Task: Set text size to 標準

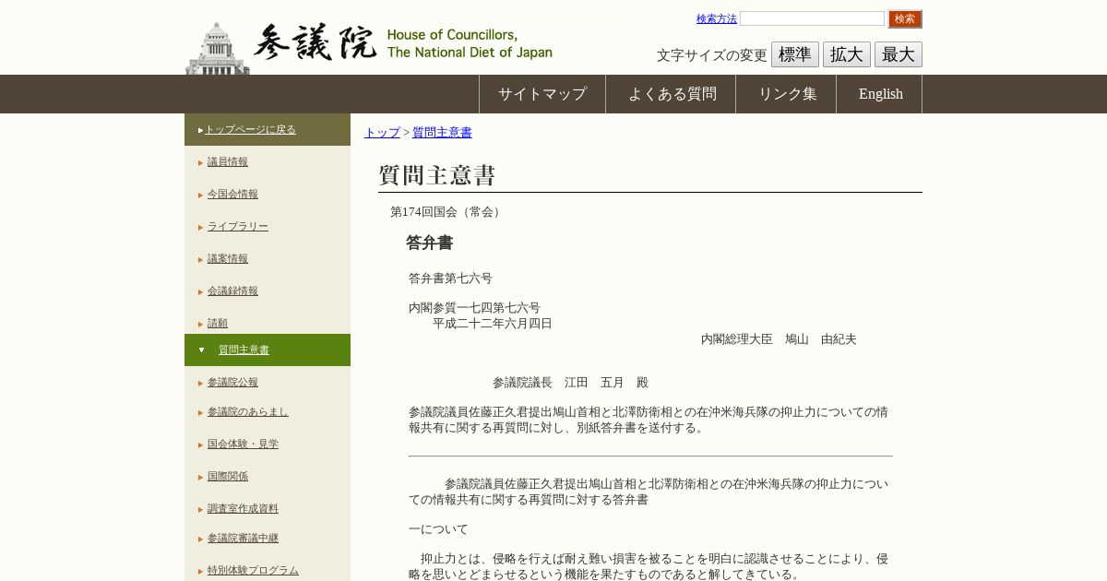Action: point(795,54)
